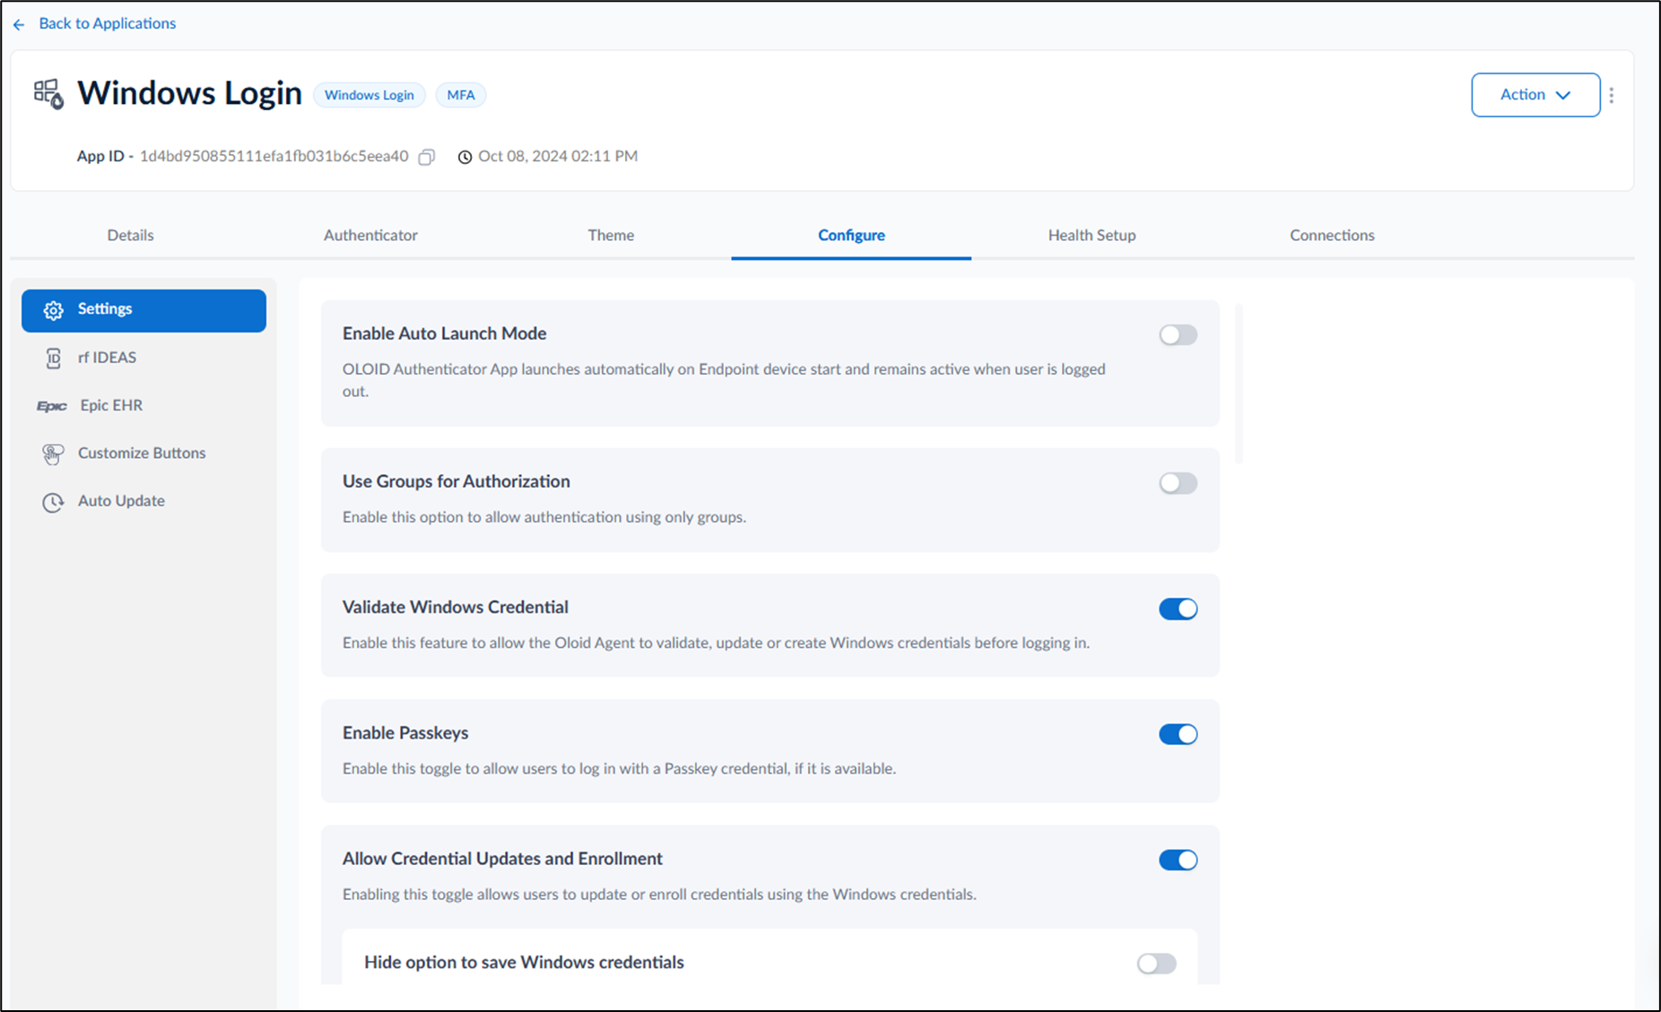Click the Windows Login app icon
Image resolution: width=1661 pixels, height=1012 pixels.
[x=48, y=93]
